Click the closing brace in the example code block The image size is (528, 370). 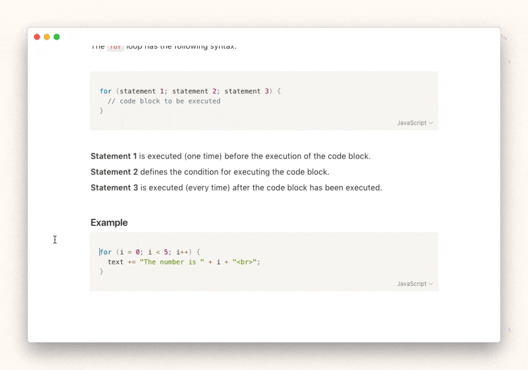102,272
